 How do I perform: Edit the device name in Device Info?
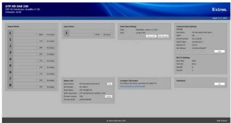point(109,84)
